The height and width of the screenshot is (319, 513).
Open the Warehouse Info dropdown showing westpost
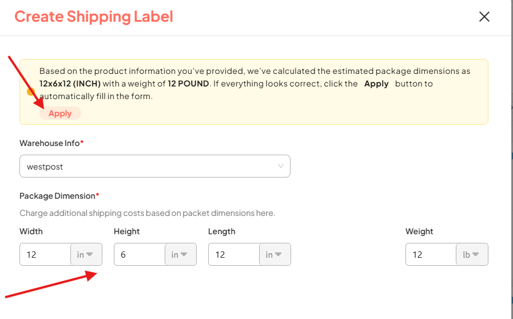click(x=154, y=166)
